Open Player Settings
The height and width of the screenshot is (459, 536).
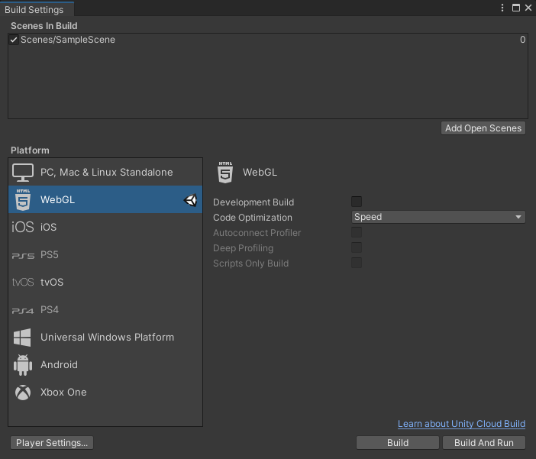(52, 442)
